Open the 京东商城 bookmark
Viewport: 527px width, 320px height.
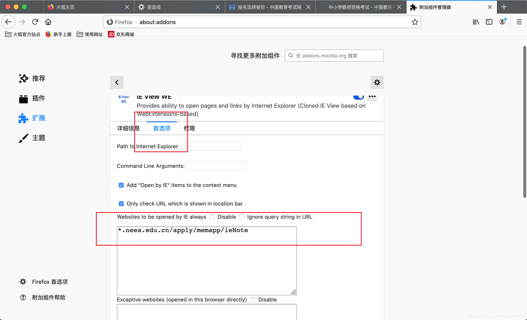coord(121,34)
